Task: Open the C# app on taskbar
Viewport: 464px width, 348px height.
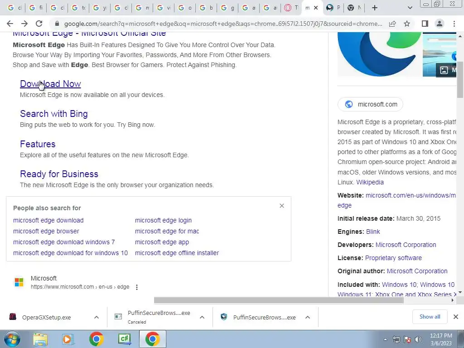Action: [x=125, y=339]
